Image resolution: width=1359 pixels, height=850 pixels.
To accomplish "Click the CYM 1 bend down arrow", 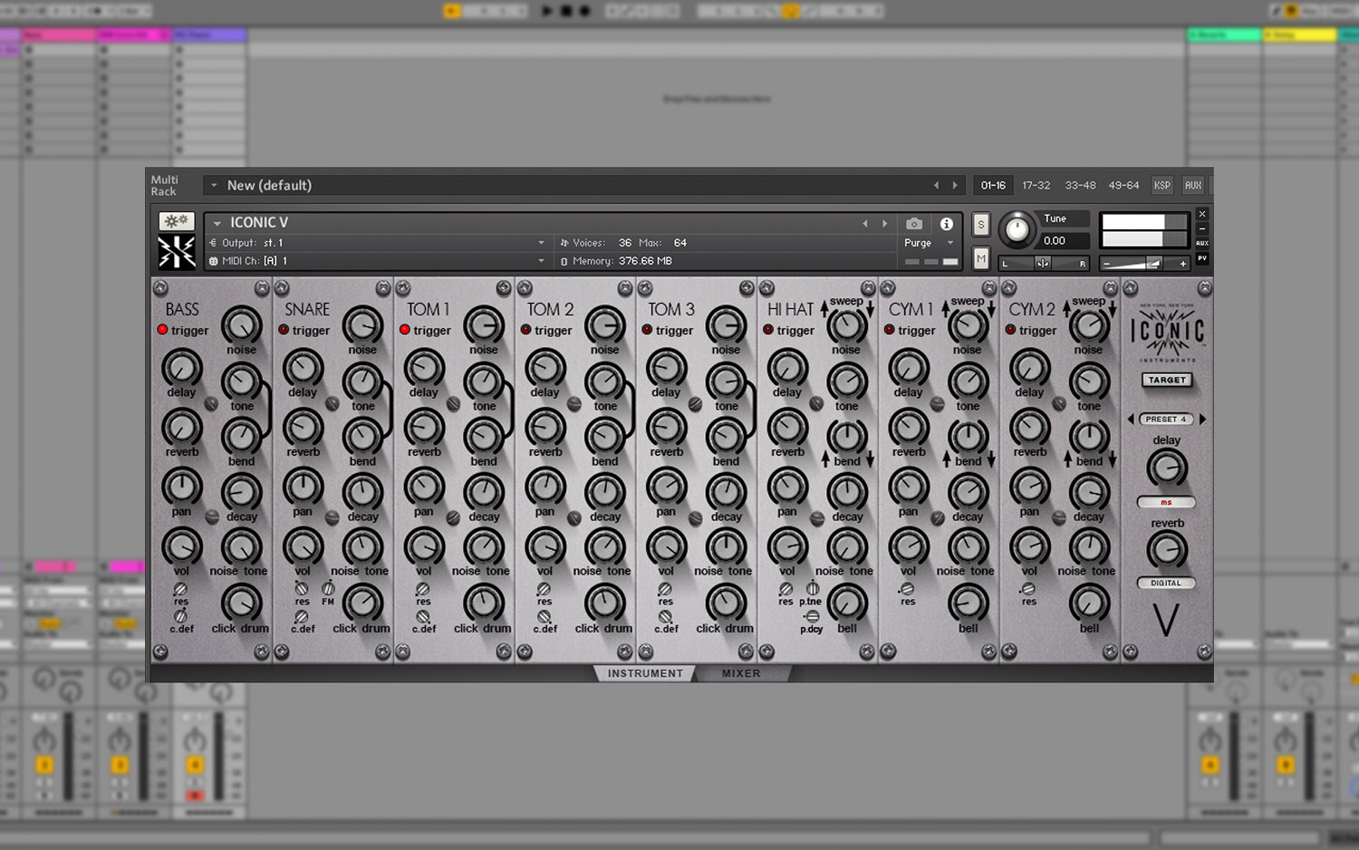I will coord(991,459).
